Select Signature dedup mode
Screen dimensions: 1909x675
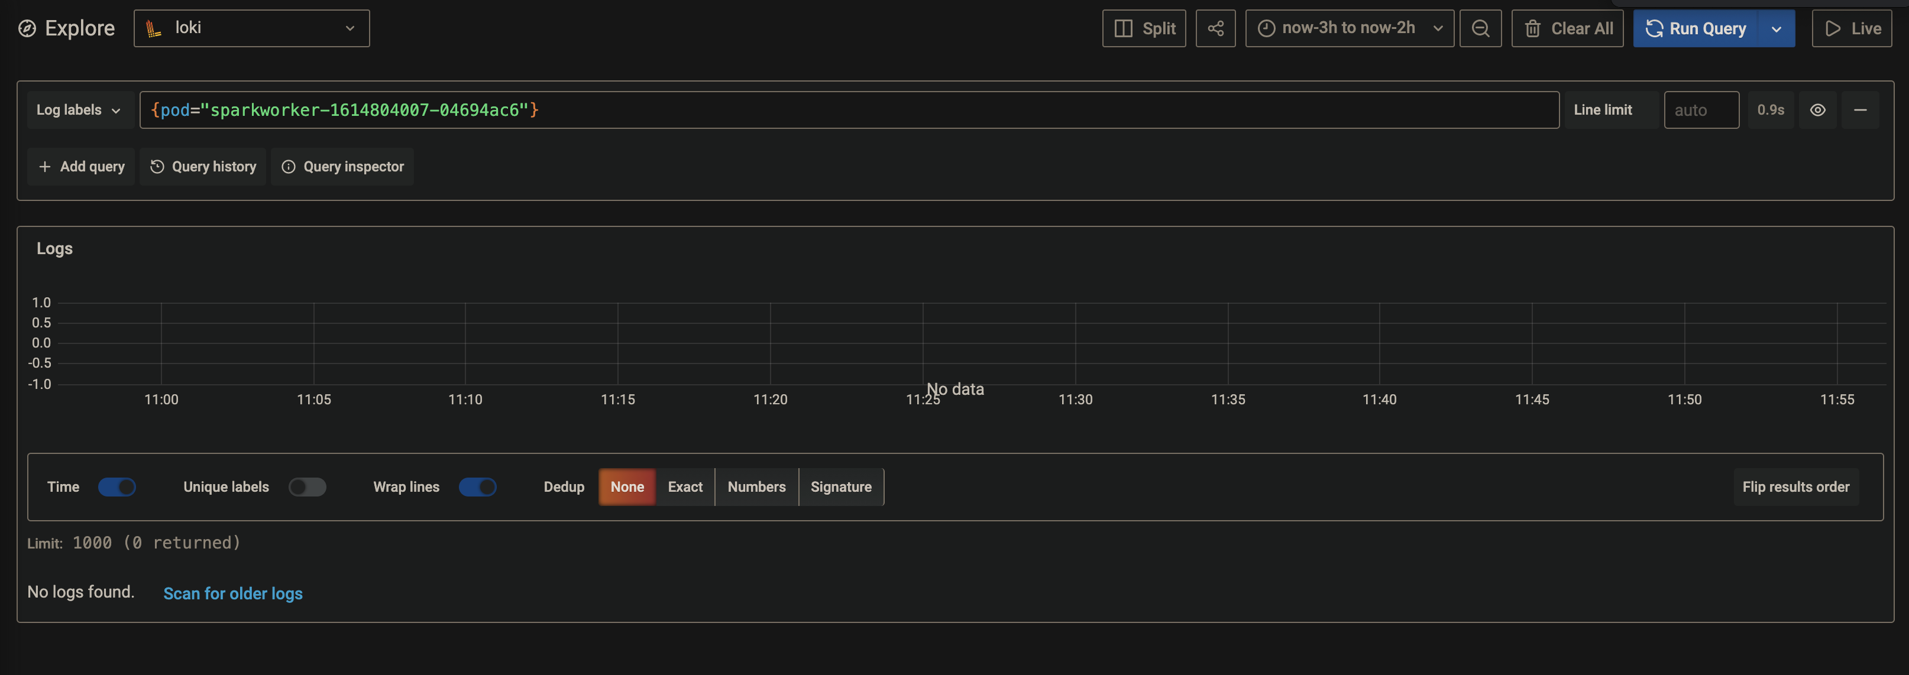coord(841,487)
